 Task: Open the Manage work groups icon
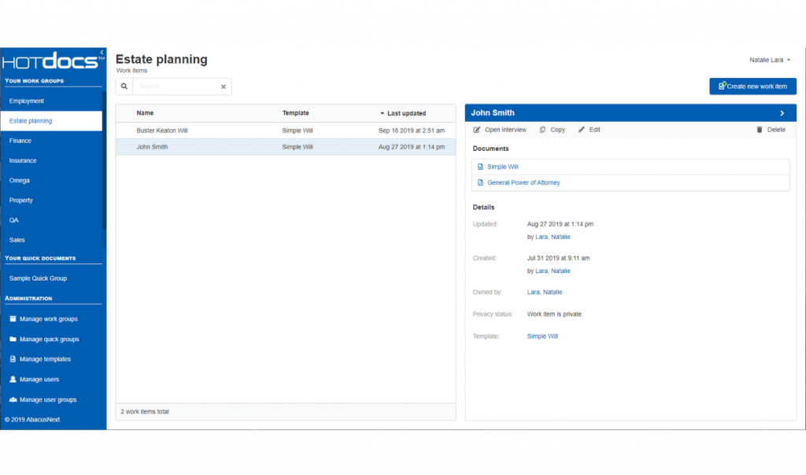tap(11, 319)
